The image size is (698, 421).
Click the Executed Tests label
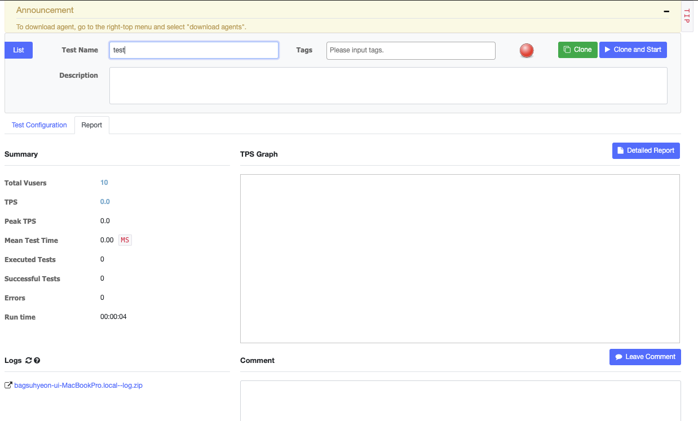(30, 259)
